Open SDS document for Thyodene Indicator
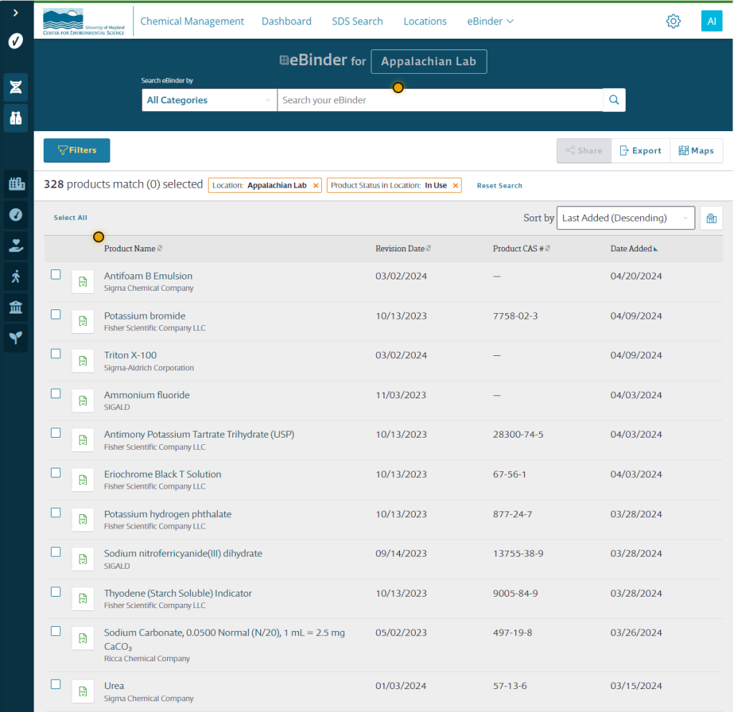The height and width of the screenshot is (712, 734). (83, 598)
